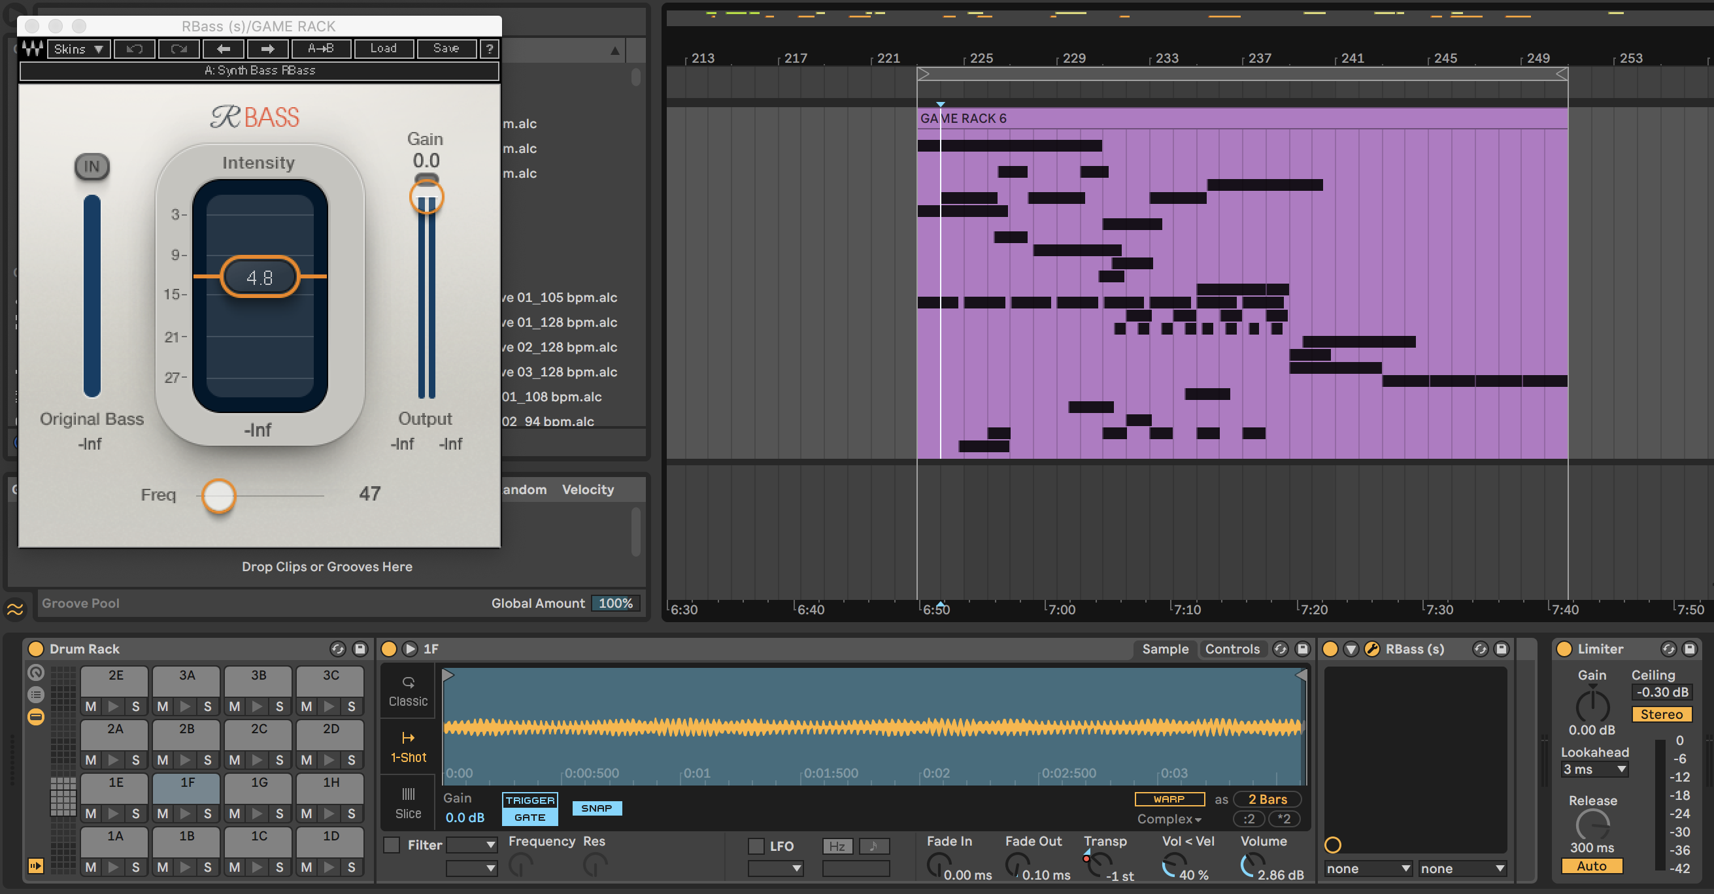The image size is (1714, 894).
Task: Double the warp length with the *2 button
Action: pos(1283,819)
